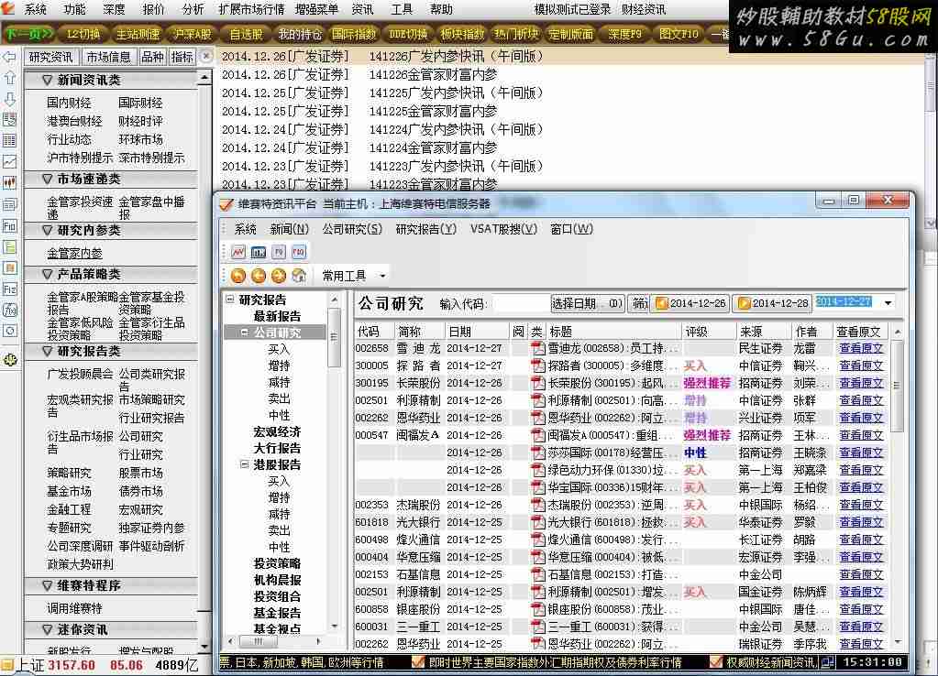Open the 窗口(W) menu

click(x=571, y=229)
